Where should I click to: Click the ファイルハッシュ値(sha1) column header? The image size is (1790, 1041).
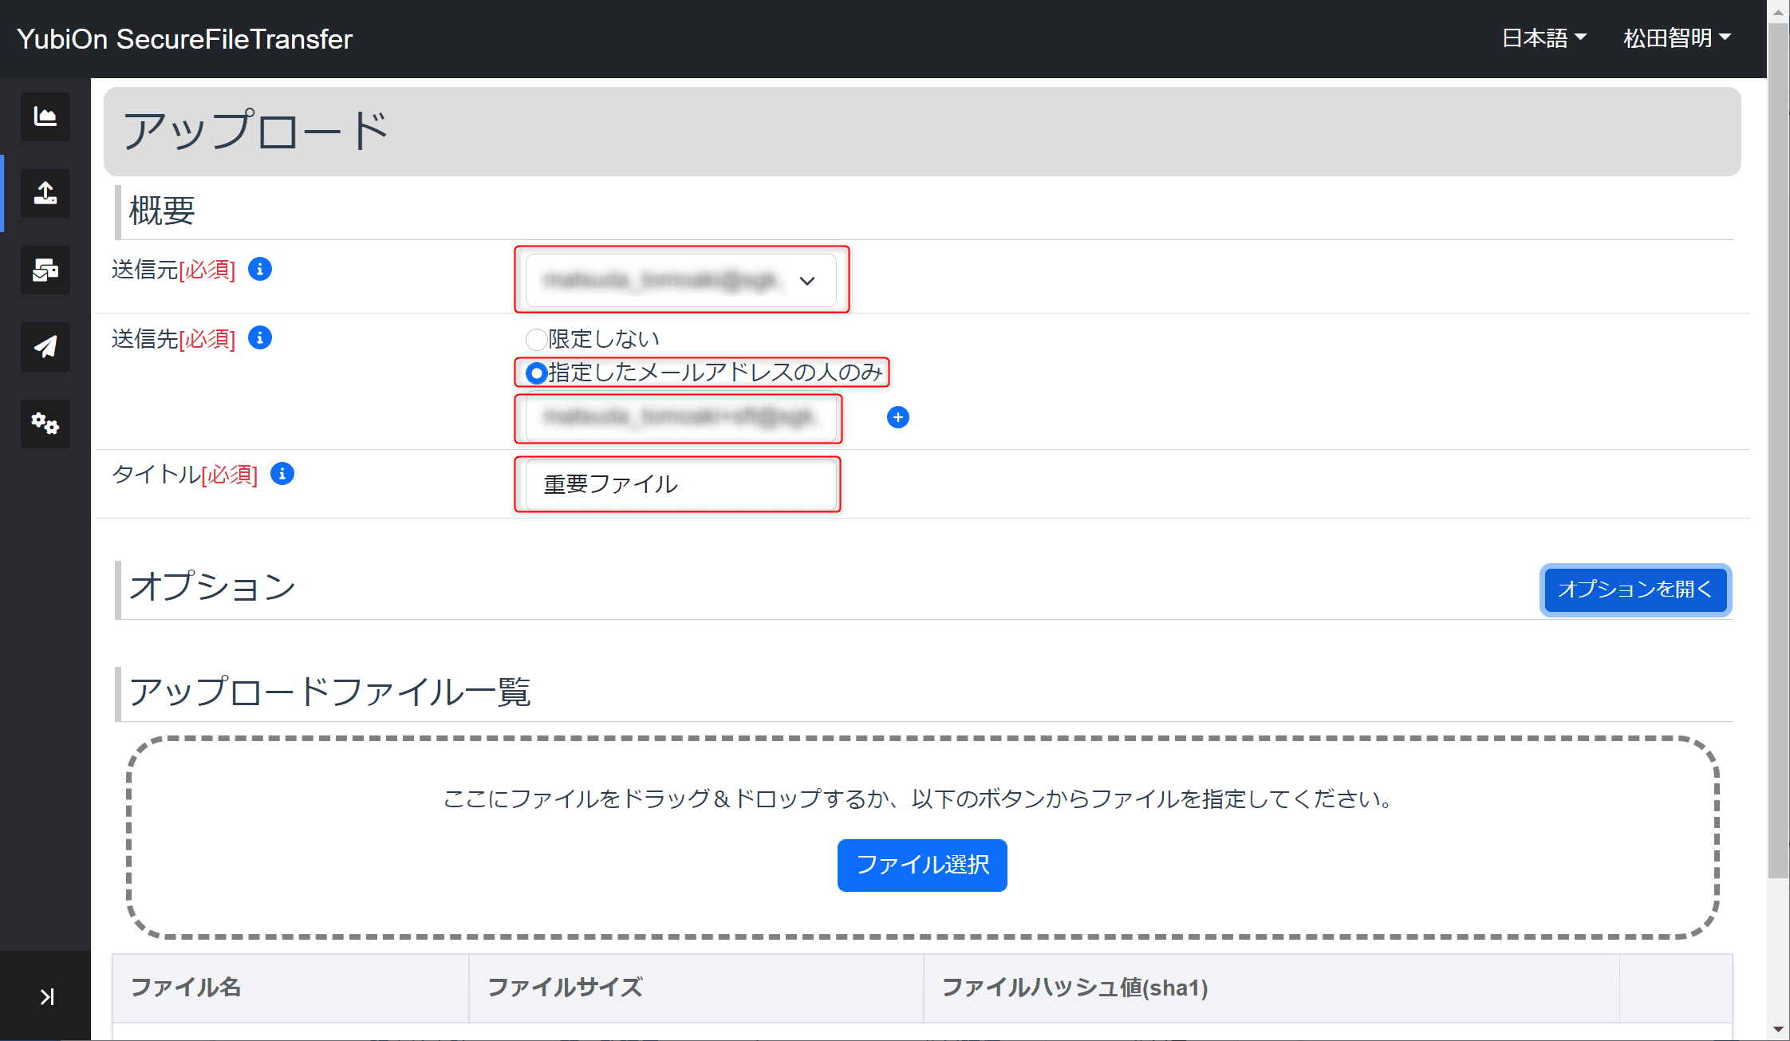pyautogui.click(x=1272, y=988)
